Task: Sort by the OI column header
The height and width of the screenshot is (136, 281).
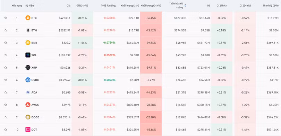Action: (x=208, y=6)
